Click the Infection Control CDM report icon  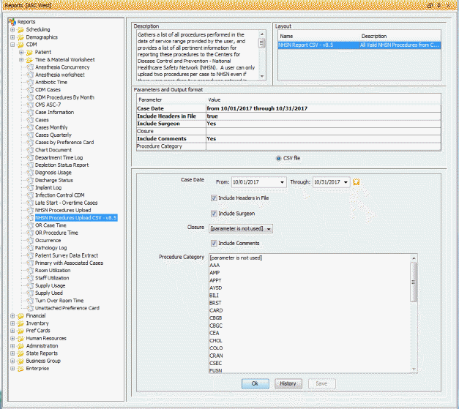pyautogui.click(x=30, y=195)
